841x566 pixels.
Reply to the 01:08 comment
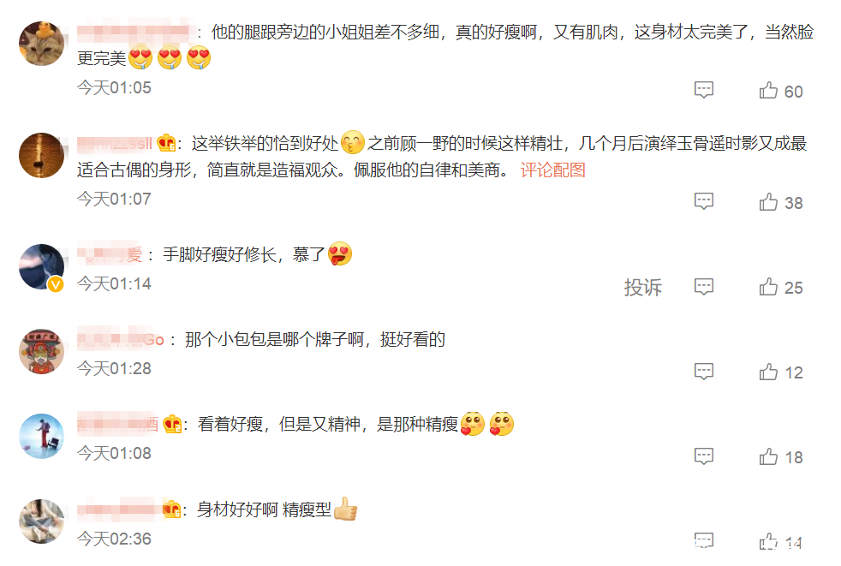pos(704,456)
